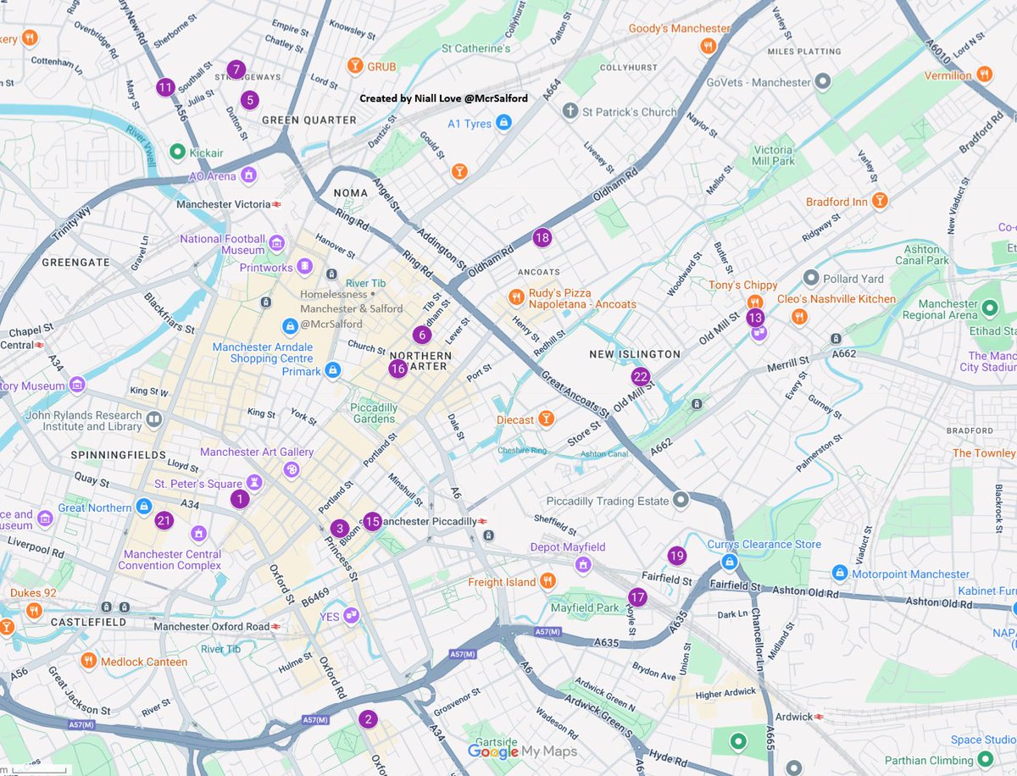Select Manchester Arndale Shopping Centre icon

pos(290,326)
